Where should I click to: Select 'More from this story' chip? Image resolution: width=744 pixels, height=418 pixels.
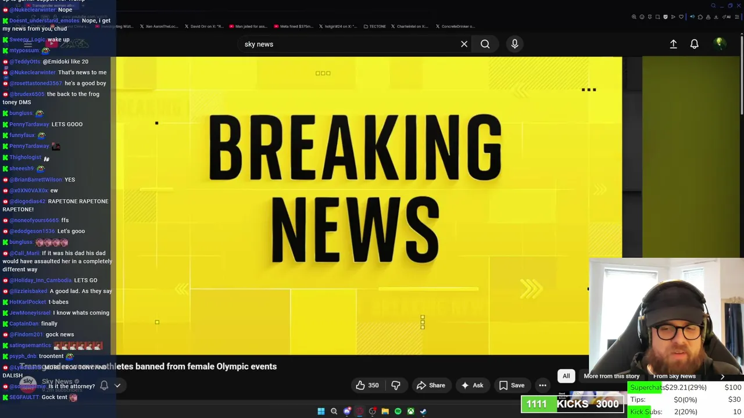[611, 376]
